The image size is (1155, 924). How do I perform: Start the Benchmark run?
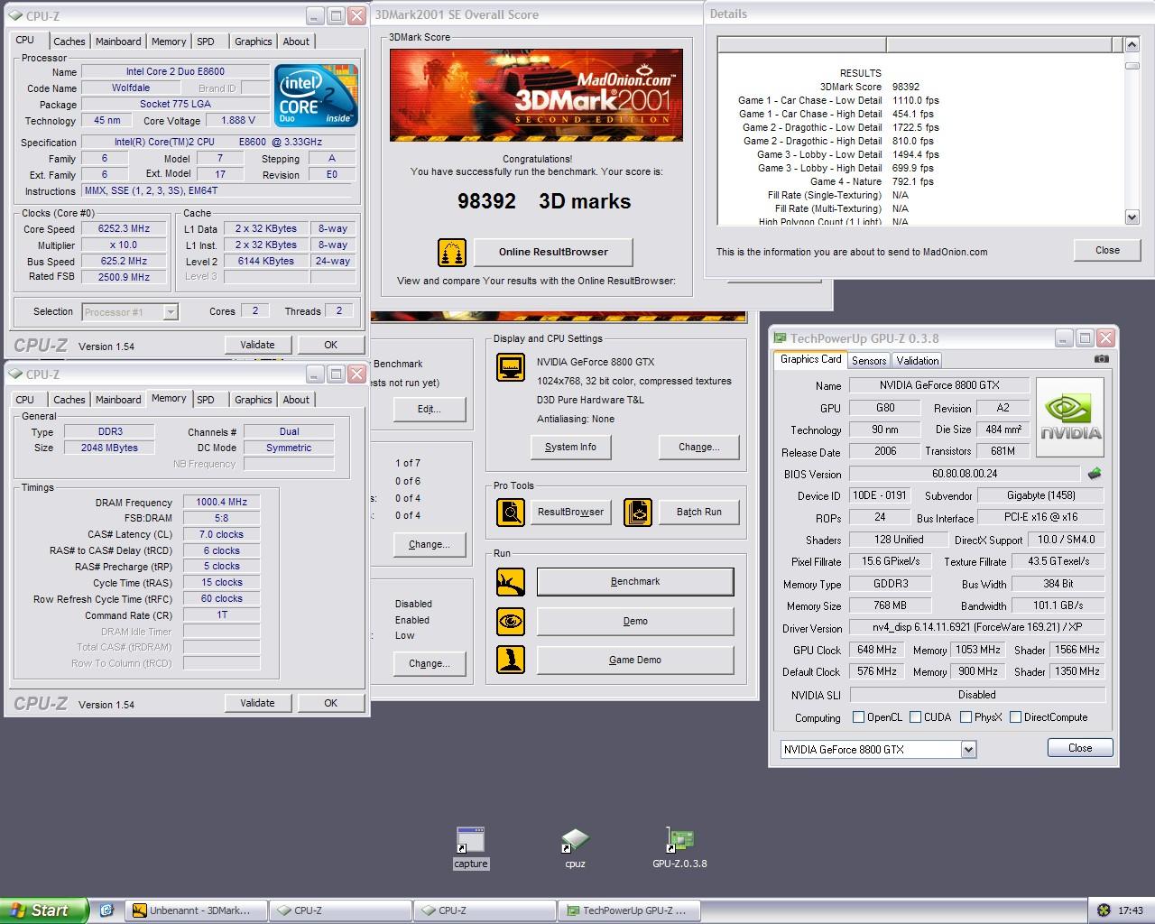(635, 581)
